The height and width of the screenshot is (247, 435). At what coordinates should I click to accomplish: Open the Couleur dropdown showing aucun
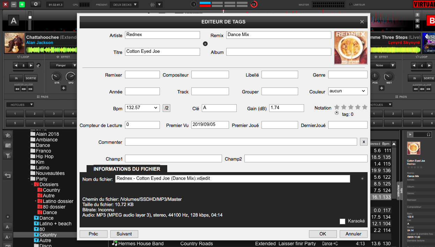[348, 91]
